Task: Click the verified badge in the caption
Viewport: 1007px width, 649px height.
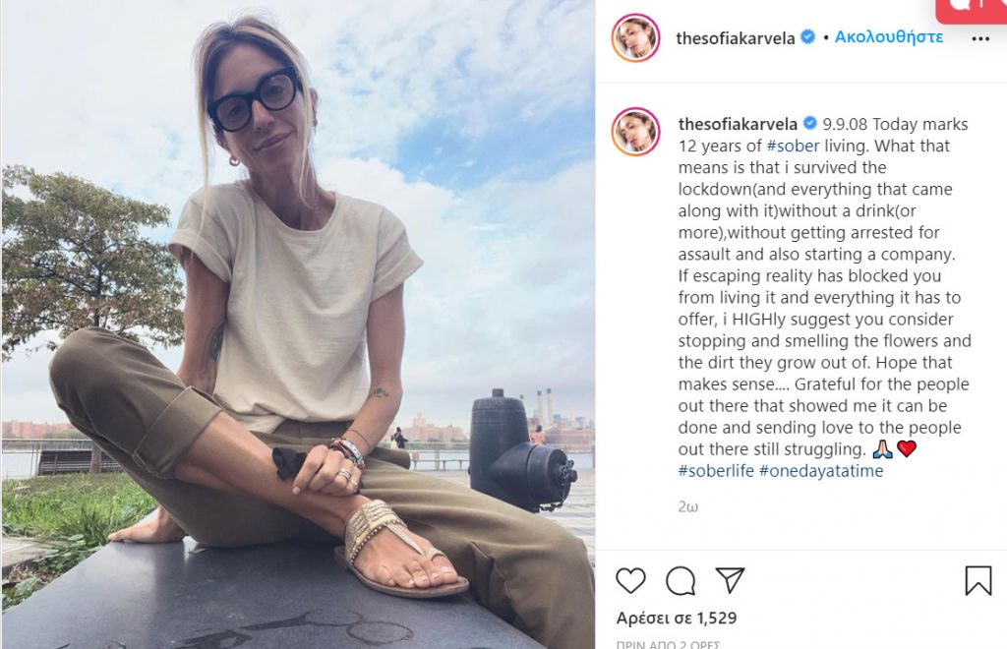Action: click(810, 123)
